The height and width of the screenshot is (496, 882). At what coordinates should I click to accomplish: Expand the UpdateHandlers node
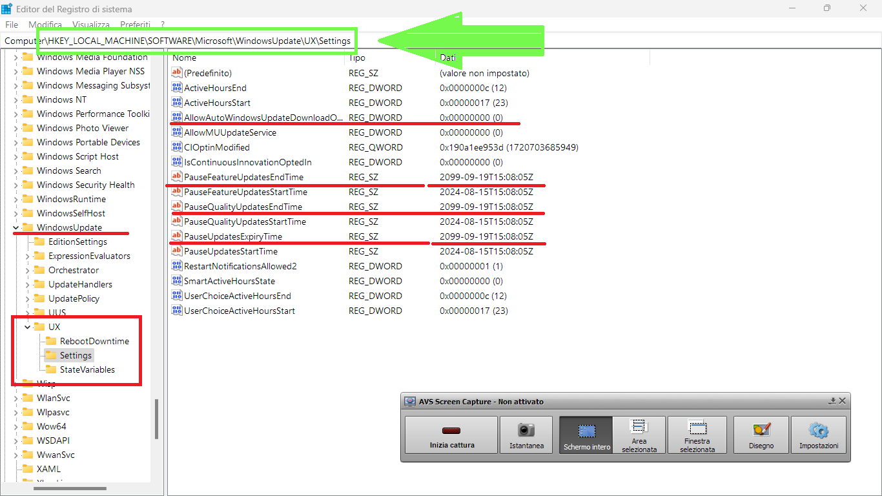pyautogui.click(x=27, y=284)
